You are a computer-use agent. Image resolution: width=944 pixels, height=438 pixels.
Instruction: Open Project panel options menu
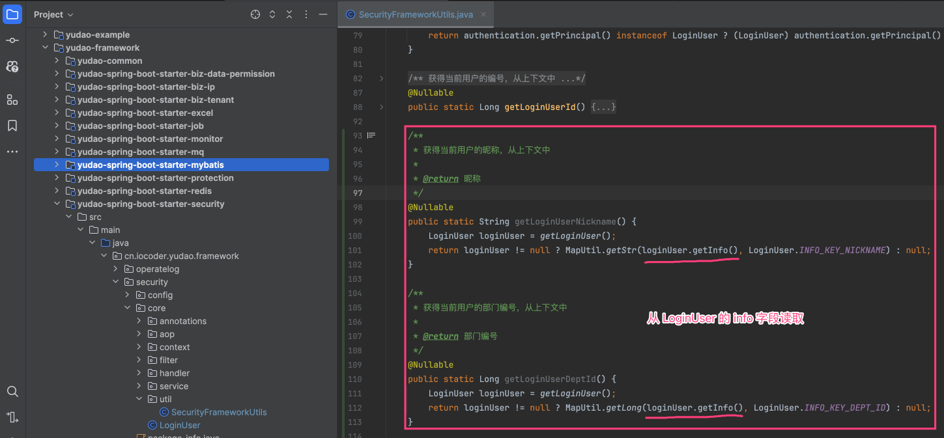point(306,14)
